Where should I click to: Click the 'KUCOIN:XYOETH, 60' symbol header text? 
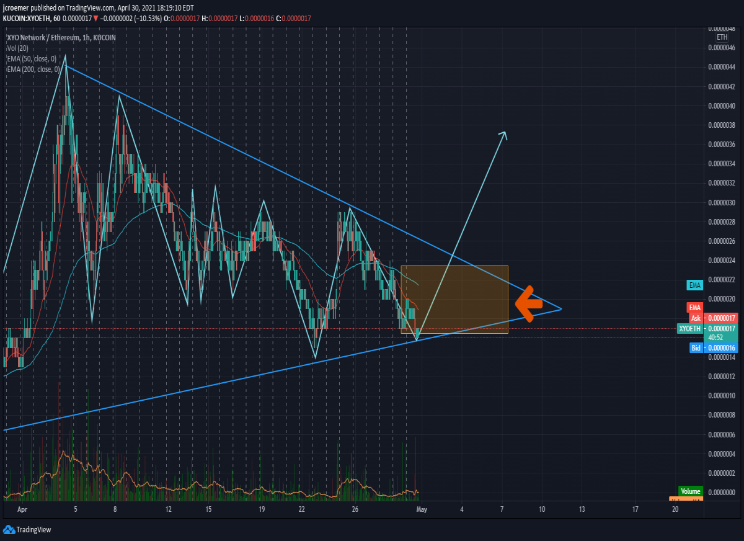point(32,19)
